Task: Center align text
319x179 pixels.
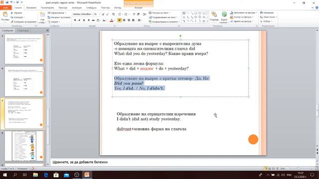Action: point(124,20)
